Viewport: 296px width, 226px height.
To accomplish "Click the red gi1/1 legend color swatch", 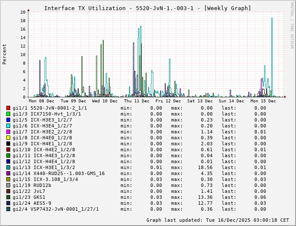I will click(8, 108).
